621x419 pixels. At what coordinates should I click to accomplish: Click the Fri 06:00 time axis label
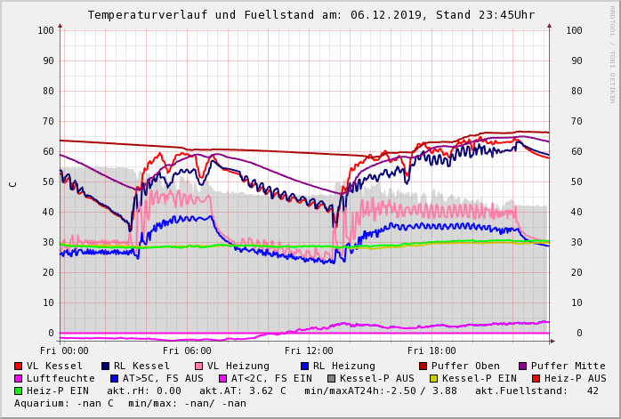coord(187,351)
